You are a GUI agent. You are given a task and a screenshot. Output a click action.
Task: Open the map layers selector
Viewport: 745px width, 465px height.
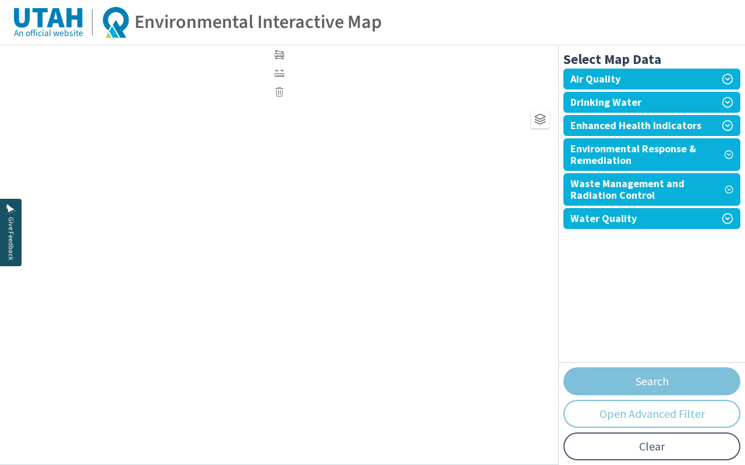pyautogui.click(x=540, y=119)
